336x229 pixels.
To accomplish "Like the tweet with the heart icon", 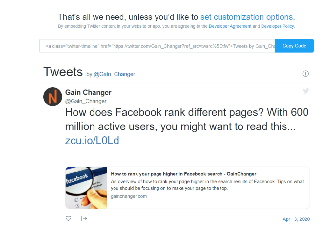I will [x=68, y=218].
